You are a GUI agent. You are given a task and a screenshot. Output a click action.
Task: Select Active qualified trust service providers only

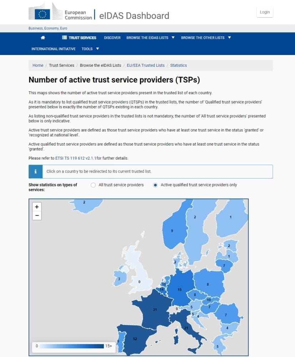[x=155, y=185]
